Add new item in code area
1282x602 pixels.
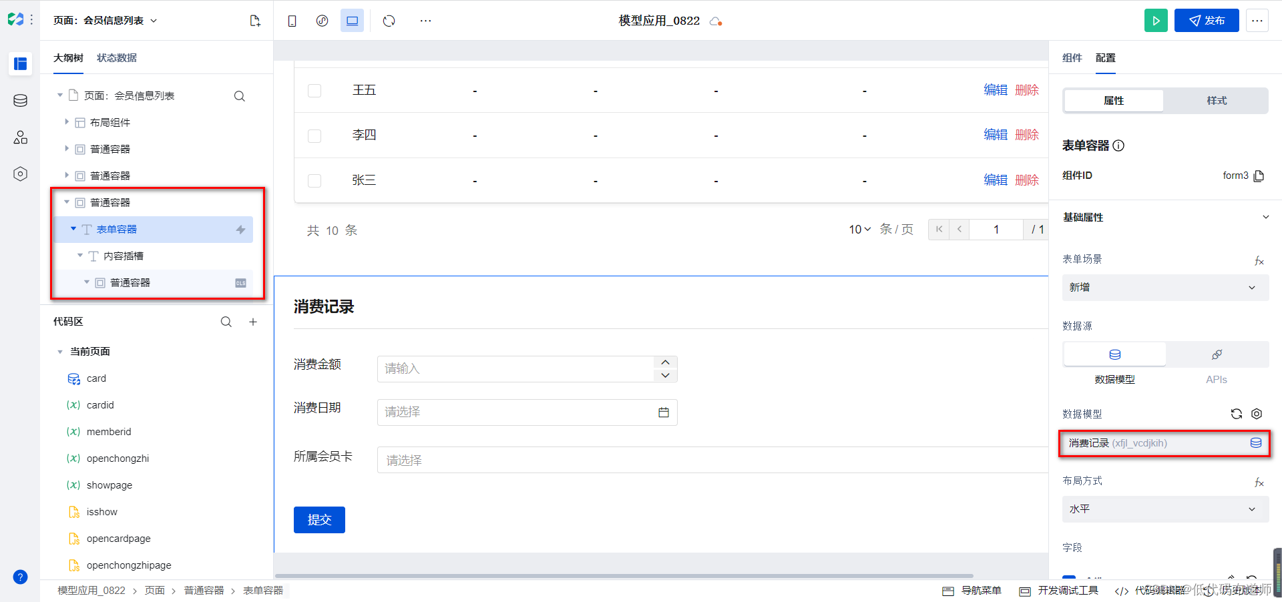coord(253,322)
